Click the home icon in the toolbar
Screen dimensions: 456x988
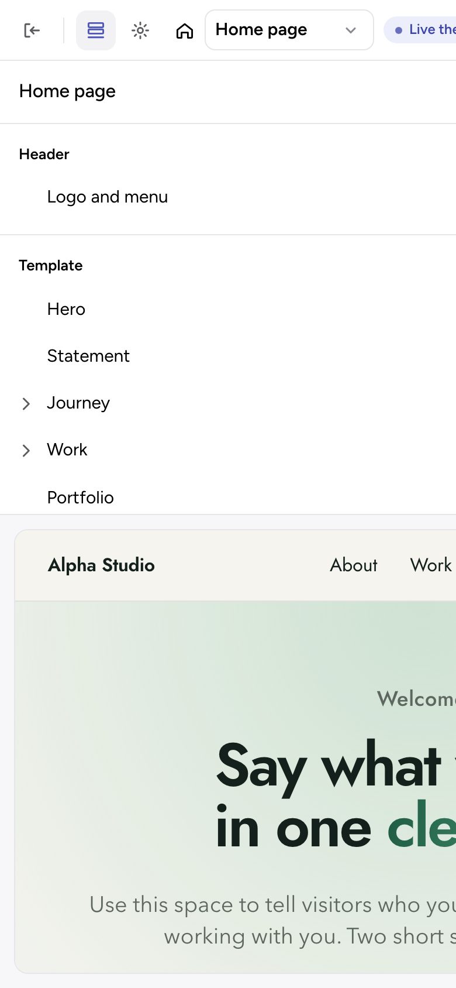coord(185,30)
